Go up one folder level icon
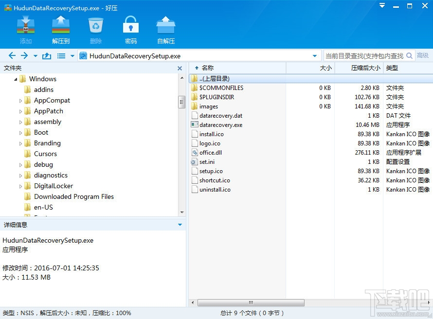Viewport: 433px width, 319px height. click(x=47, y=56)
